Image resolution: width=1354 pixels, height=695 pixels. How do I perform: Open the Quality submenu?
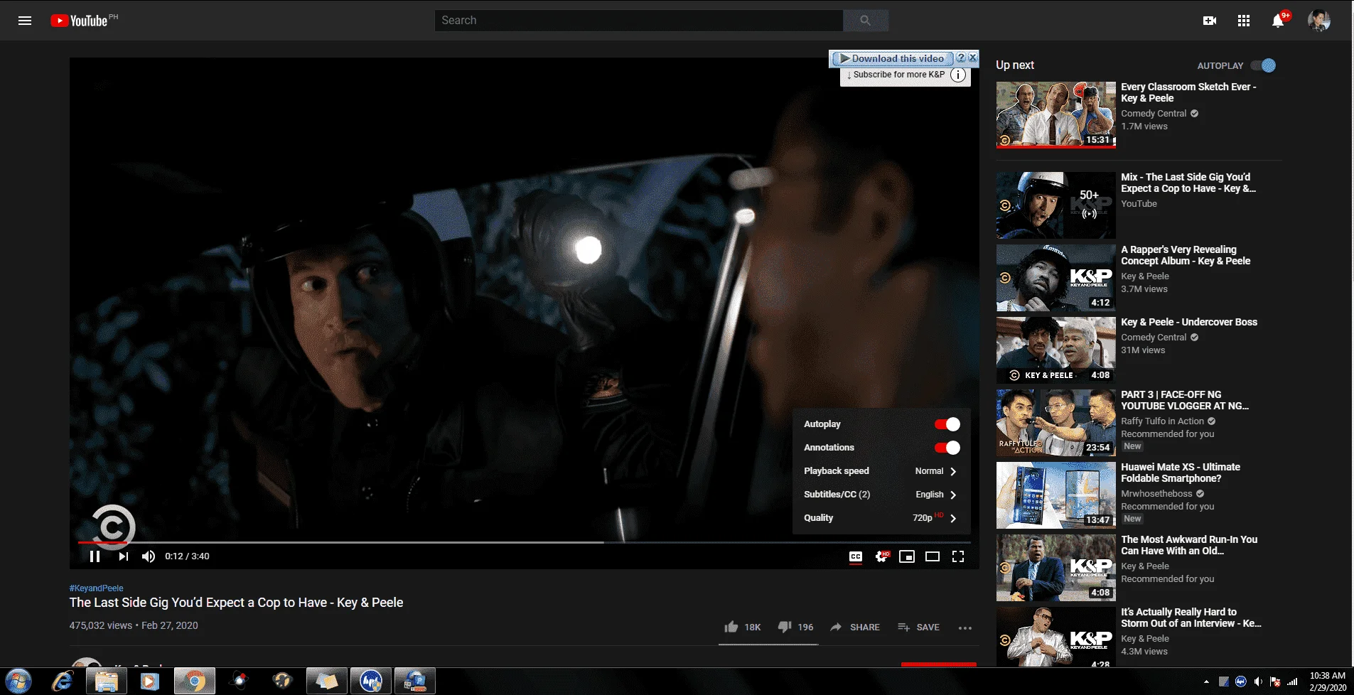tap(881, 518)
